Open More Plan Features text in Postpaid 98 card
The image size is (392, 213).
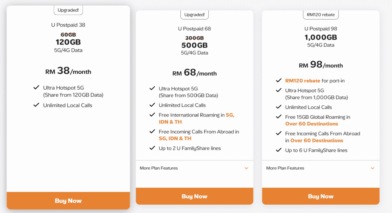point(285,168)
